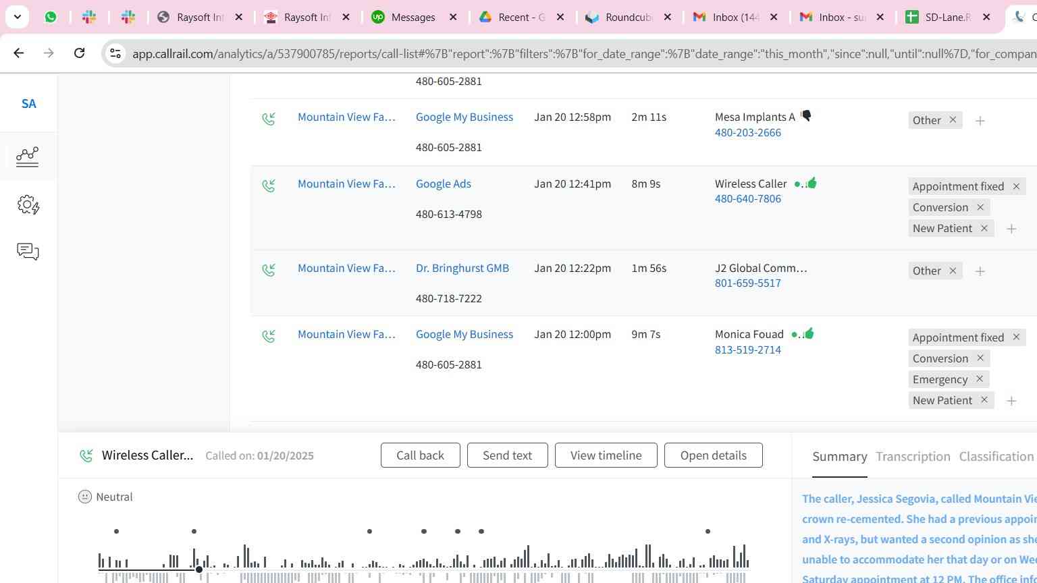Viewport: 1037px width, 583px height.
Task: Click the Neutral sentiment face icon
Action: point(85,497)
